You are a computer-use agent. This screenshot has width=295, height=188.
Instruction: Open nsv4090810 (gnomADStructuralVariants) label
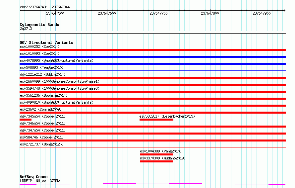(57, 102)
